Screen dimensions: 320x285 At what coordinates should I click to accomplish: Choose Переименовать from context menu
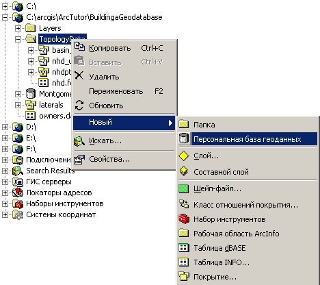(x=124, y=91)
